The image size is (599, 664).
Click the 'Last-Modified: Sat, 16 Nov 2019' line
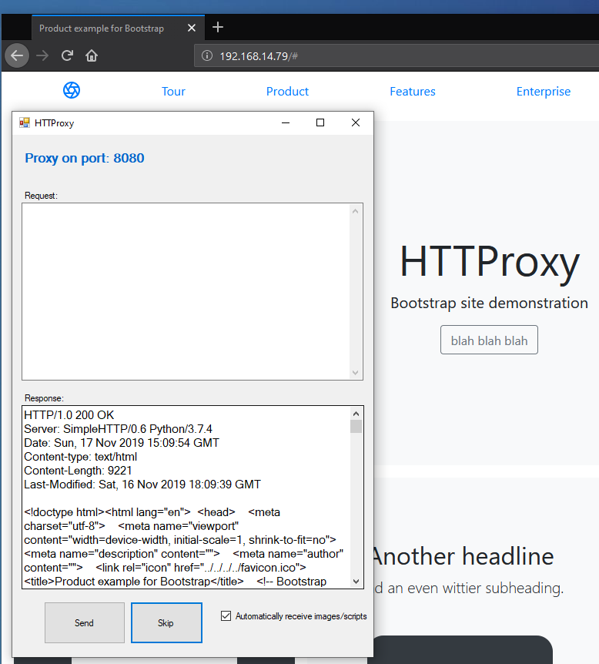click(x=142, y=485)
